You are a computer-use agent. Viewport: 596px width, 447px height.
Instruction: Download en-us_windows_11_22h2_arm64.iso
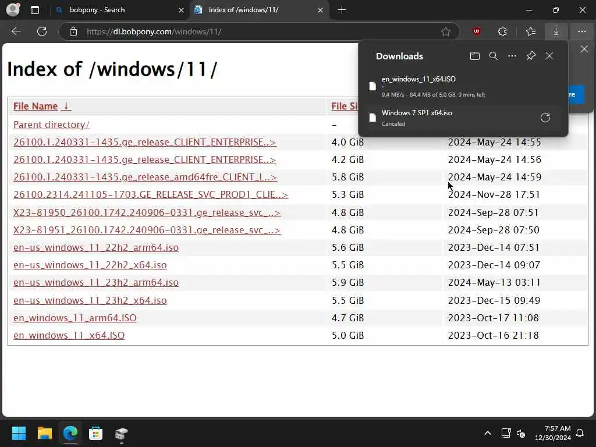pyautogui.click(x=96, y=247)
